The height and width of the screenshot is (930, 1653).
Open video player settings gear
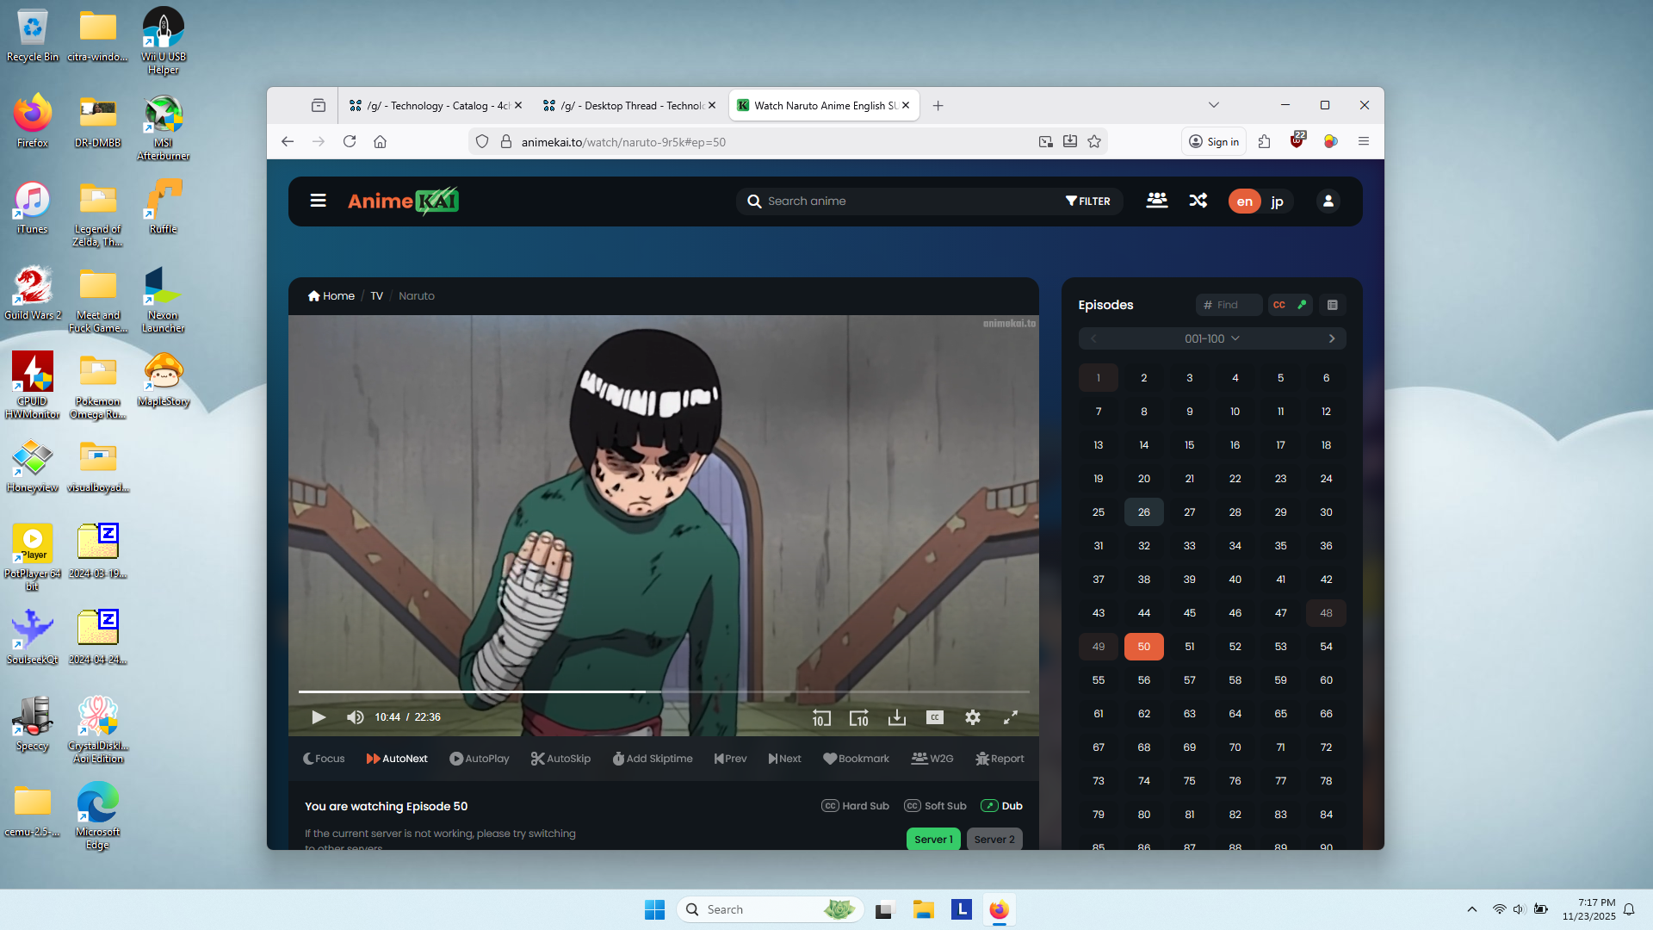(x=973, y=717)
